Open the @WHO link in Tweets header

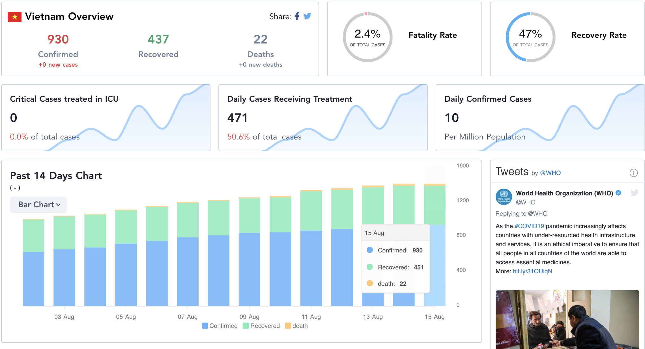coord(550,173)
